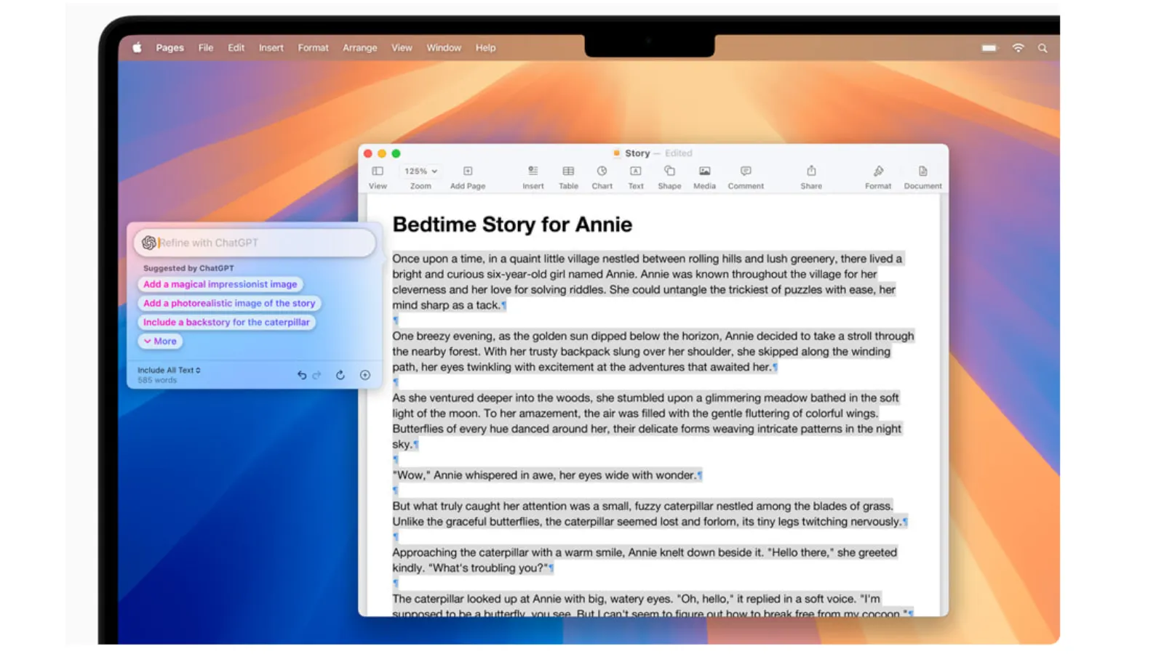Click the Add Page toolbar icon

(467, 171)
